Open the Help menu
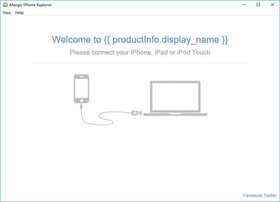280x202 pixels. [x=19, y=13]
